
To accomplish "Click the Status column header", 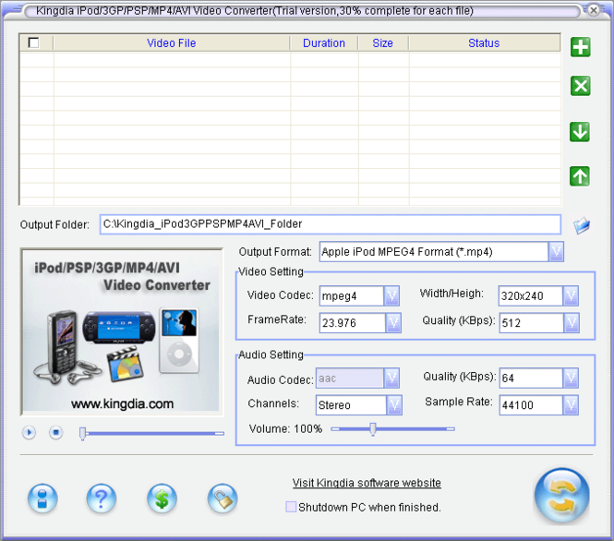I will coord(485,43).
